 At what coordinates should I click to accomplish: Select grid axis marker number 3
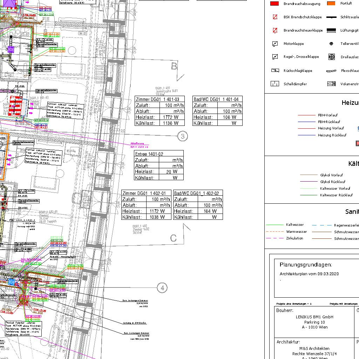click(182, 136)
